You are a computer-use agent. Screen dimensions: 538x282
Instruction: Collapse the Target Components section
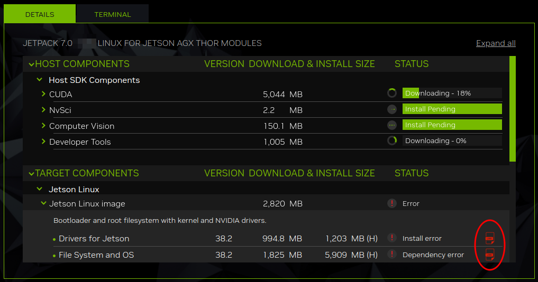tap(32, 174)
